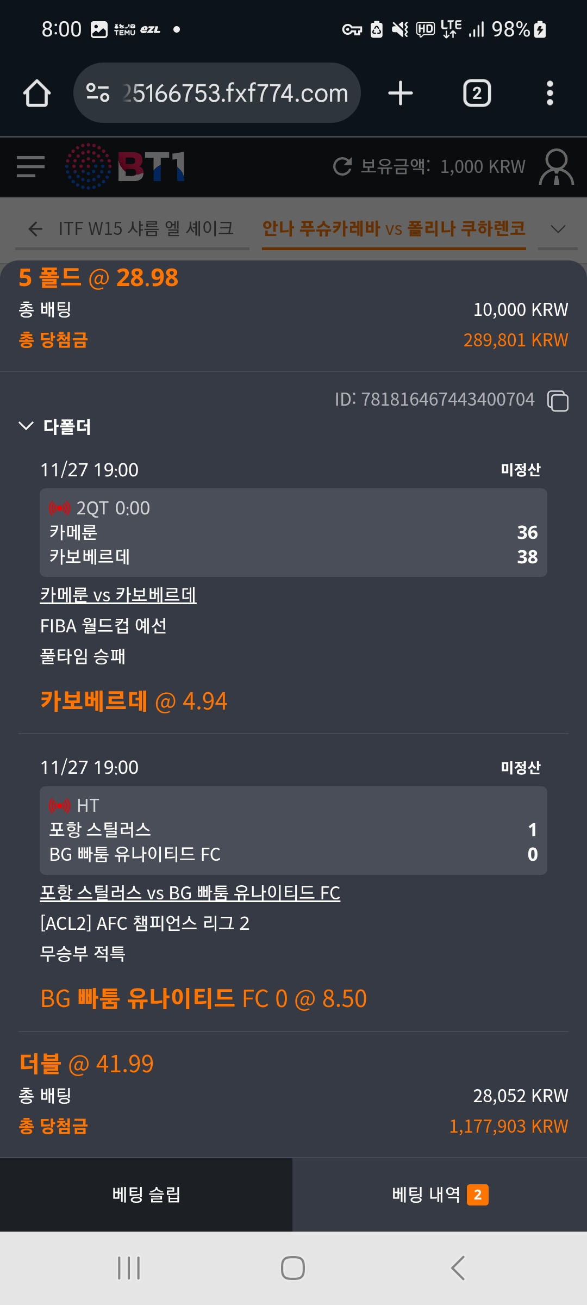Expand the match selector chevron dropdown
Viewport: 587px width, 1305px height.
[x=558, y=229]
